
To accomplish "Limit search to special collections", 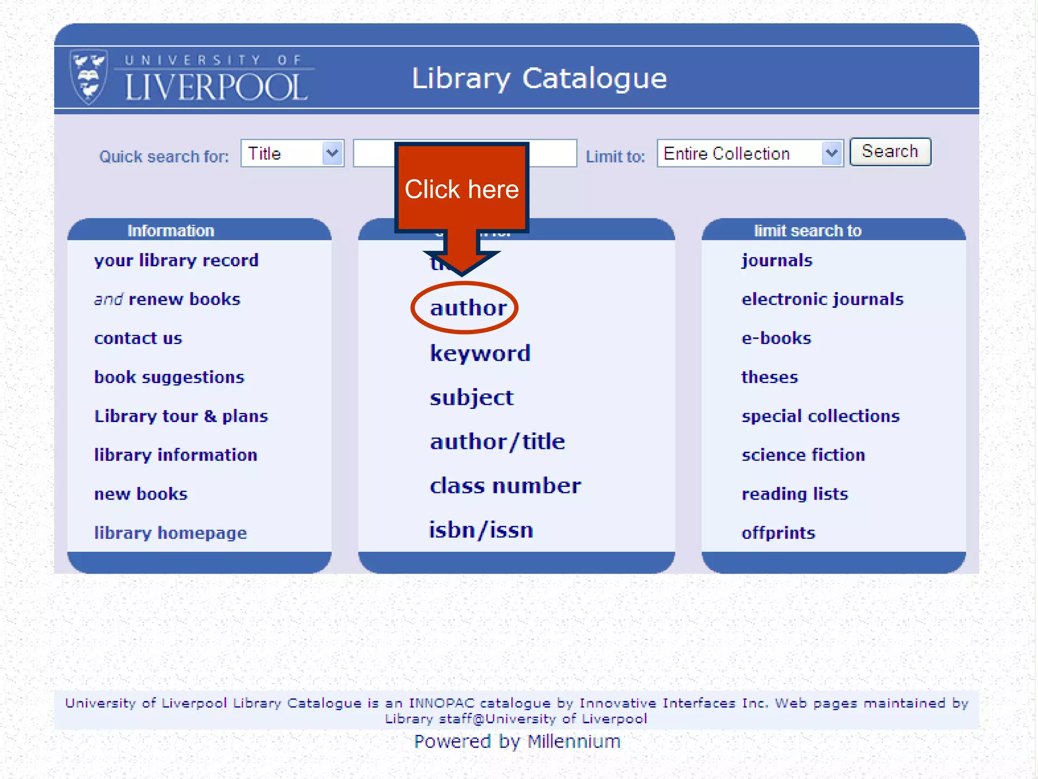I will 820,416.
